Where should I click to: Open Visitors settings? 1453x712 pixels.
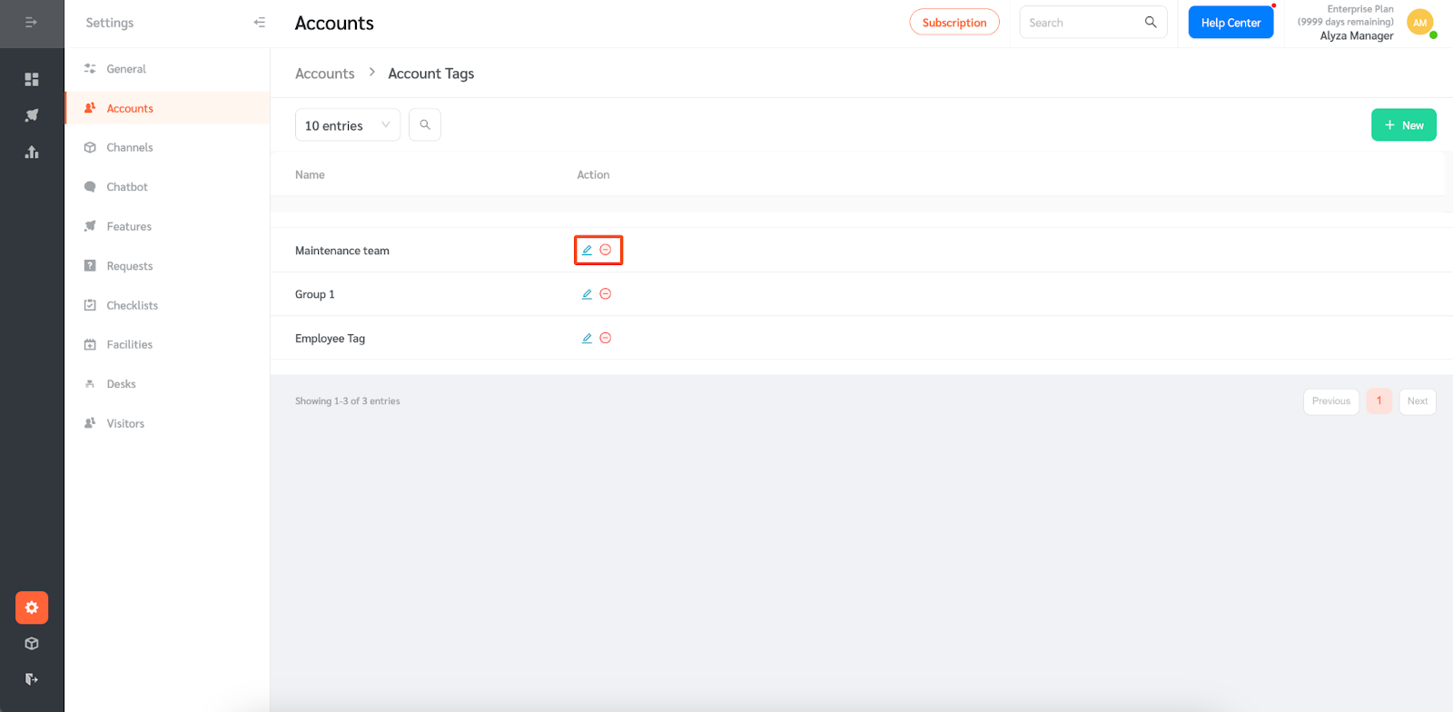click(167, 423)
